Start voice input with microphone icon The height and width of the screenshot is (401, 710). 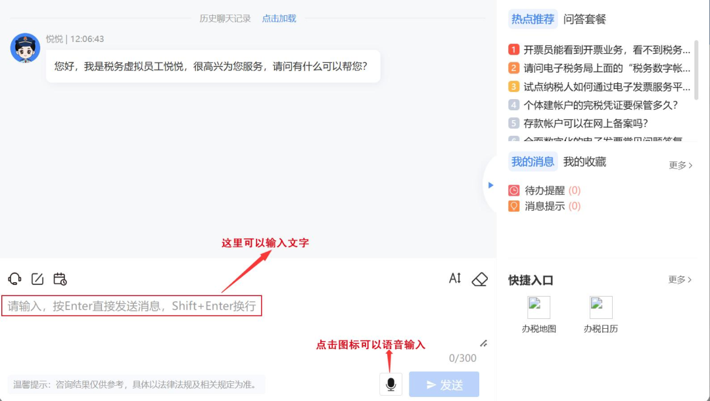(x=390, y=384)
